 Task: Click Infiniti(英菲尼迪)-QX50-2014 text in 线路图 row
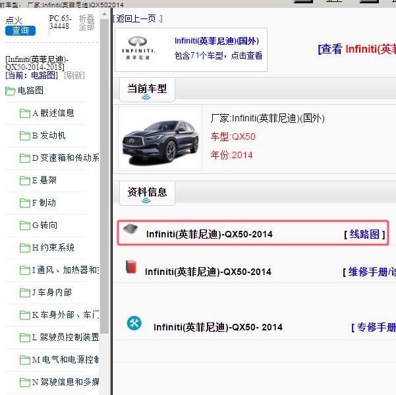click(210, 234)
